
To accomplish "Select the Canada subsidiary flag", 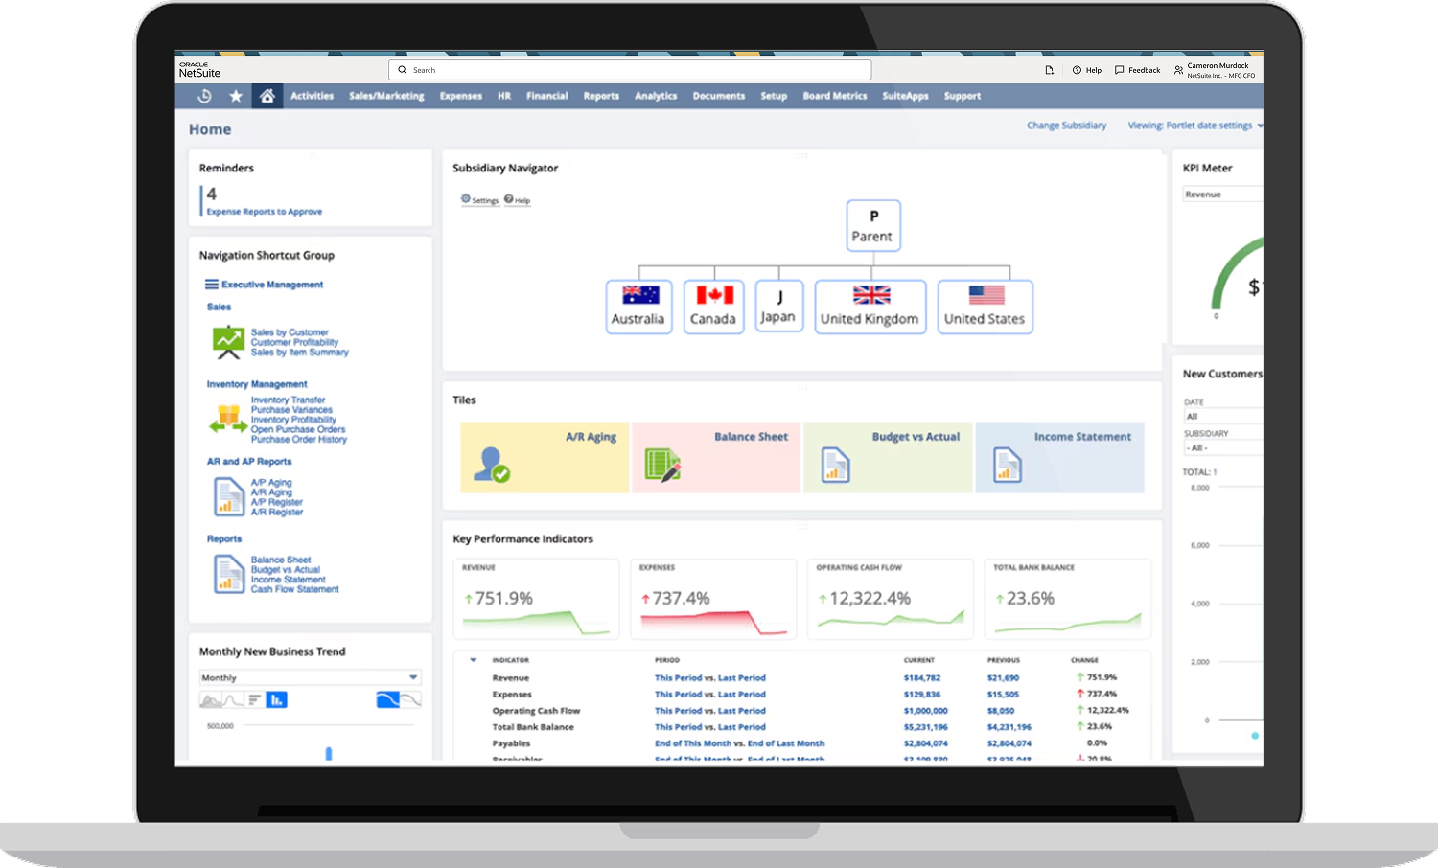I will pos(715,295).
